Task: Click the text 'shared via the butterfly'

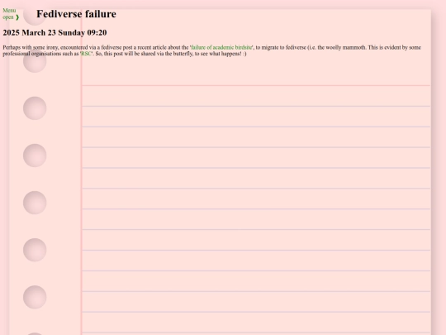Action: (x=167, y=54)
